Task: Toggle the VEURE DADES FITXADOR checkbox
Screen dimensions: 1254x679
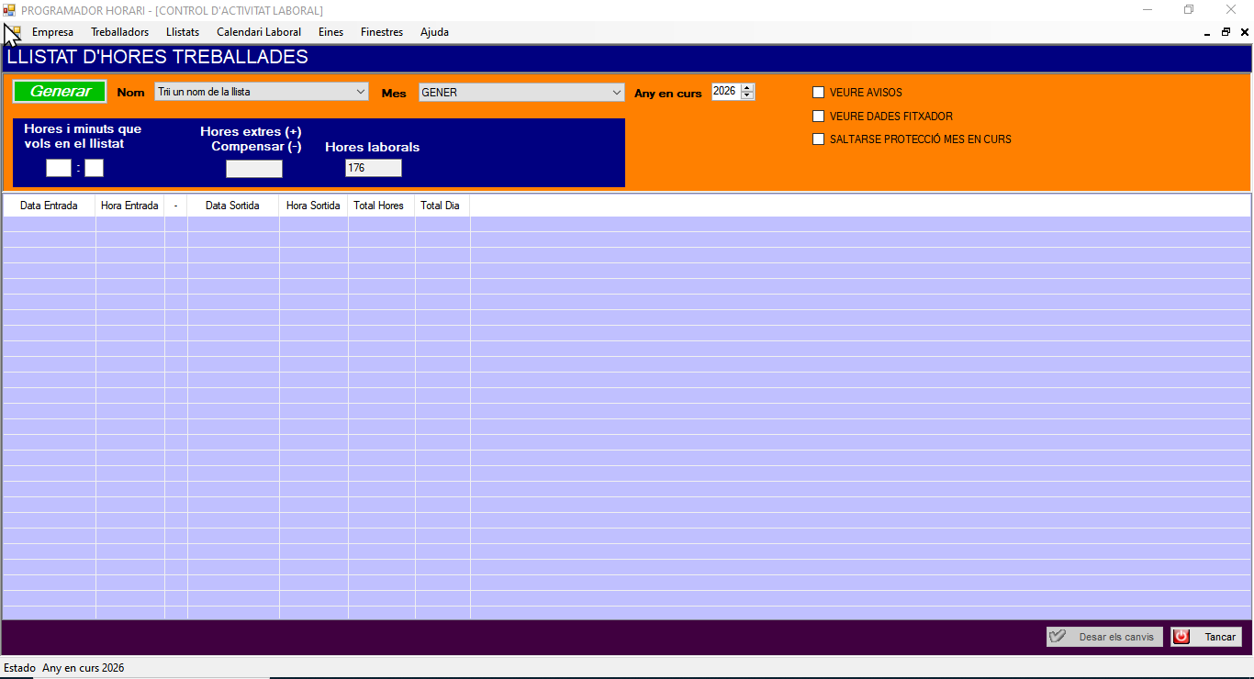Action: (x=819, y=117)
